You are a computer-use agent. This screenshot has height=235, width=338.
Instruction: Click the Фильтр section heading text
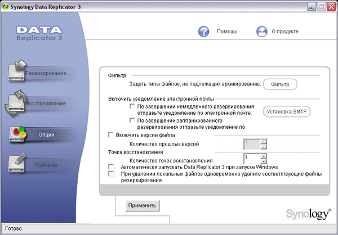[x=117, y=75]
